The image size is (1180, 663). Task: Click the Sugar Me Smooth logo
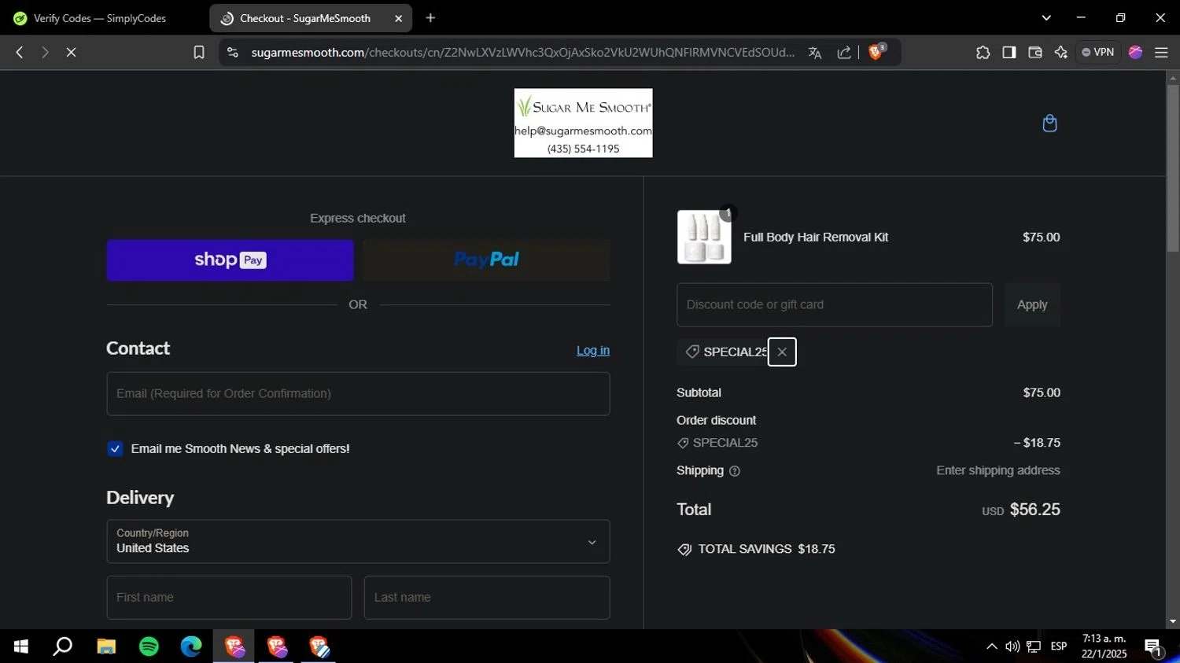click(583, 123)
